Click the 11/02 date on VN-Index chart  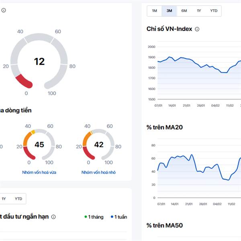click(x=230, y=106)
